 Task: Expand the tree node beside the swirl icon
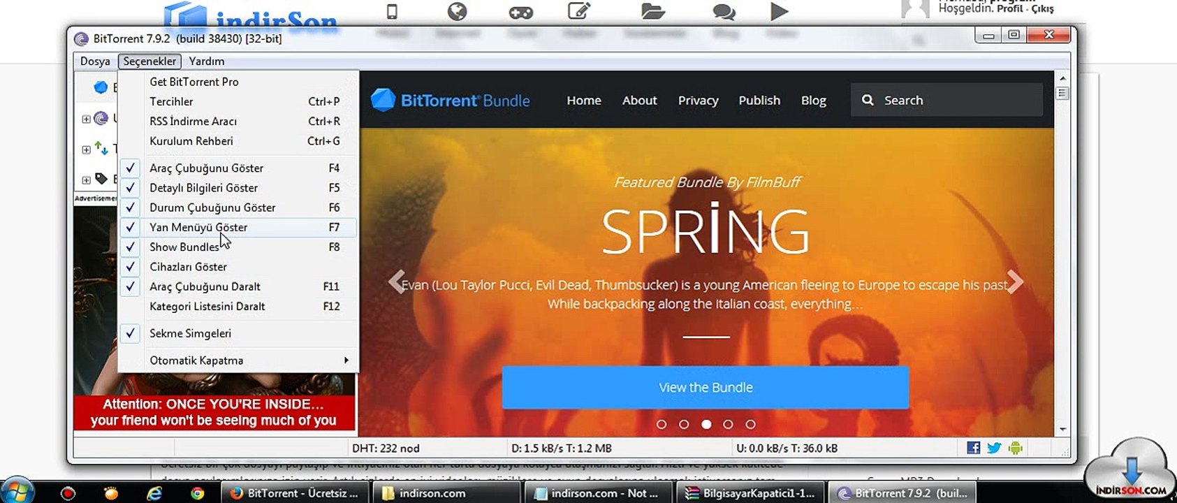coord(86,119)
